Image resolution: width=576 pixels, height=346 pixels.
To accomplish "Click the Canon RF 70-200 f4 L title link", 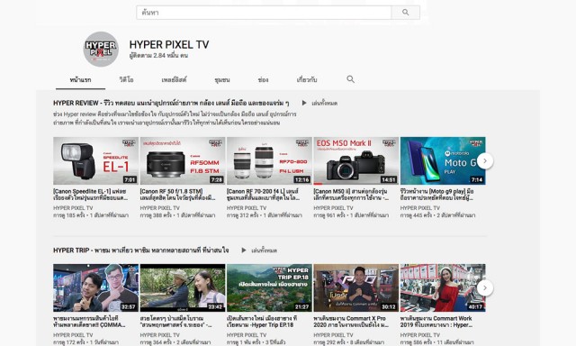I will pos(263,195).
